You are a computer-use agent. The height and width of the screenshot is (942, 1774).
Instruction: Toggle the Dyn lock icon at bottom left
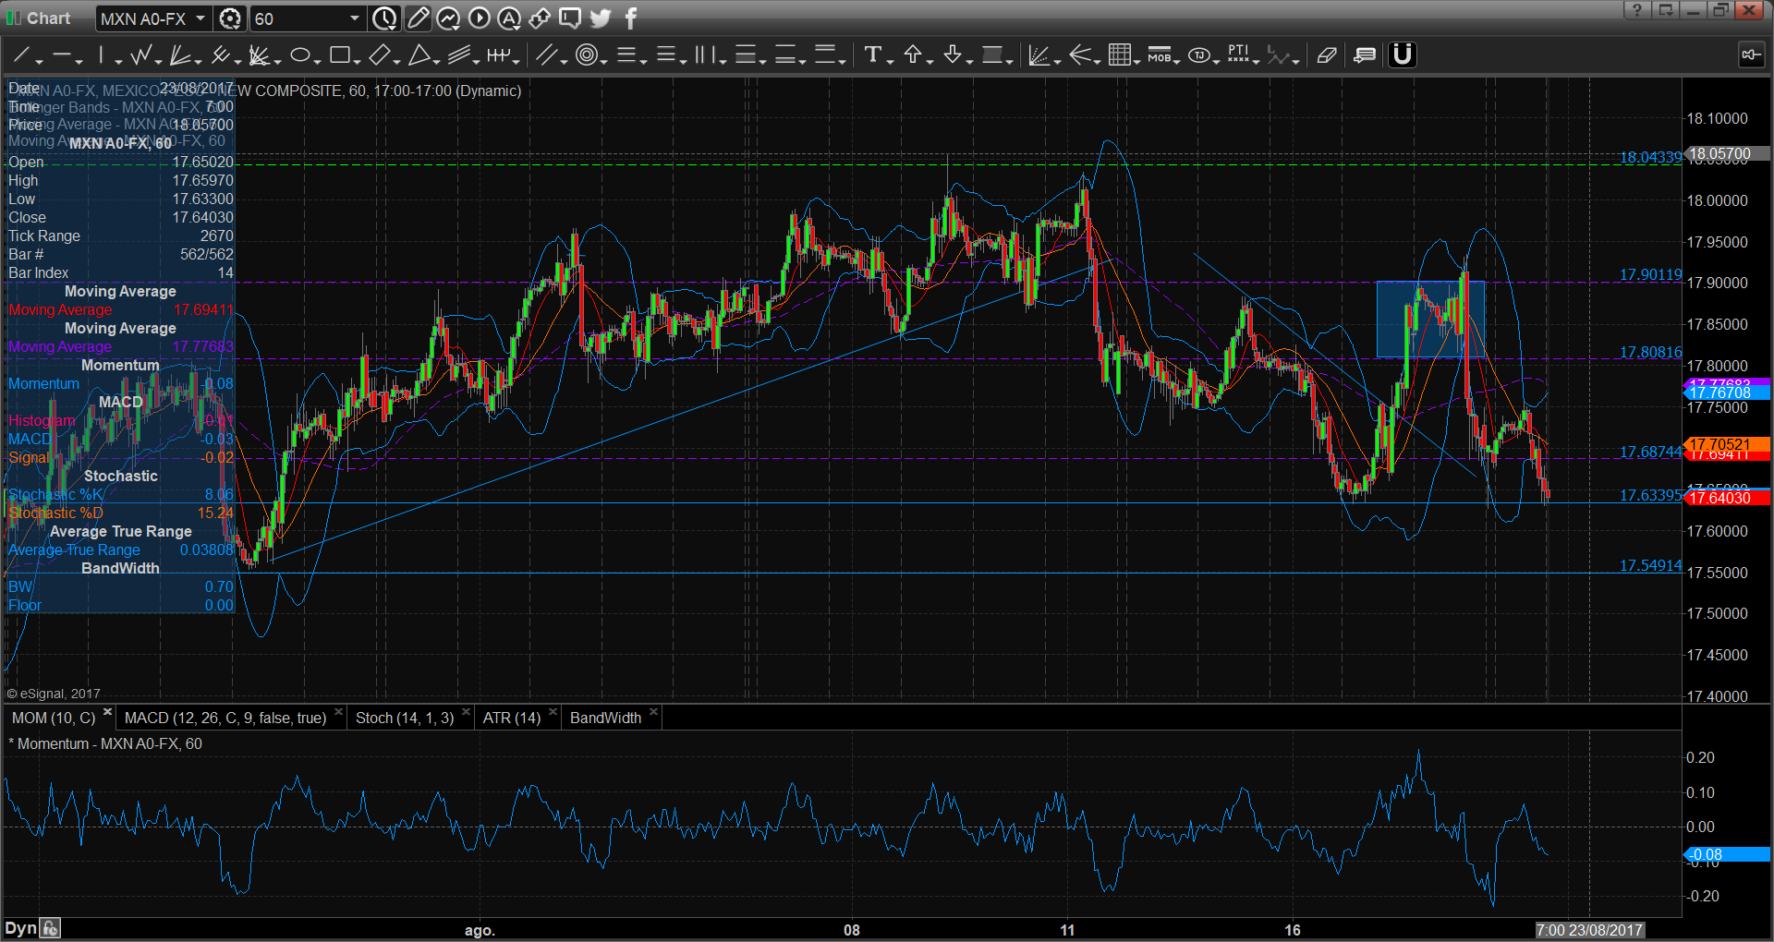pos(51,928)
